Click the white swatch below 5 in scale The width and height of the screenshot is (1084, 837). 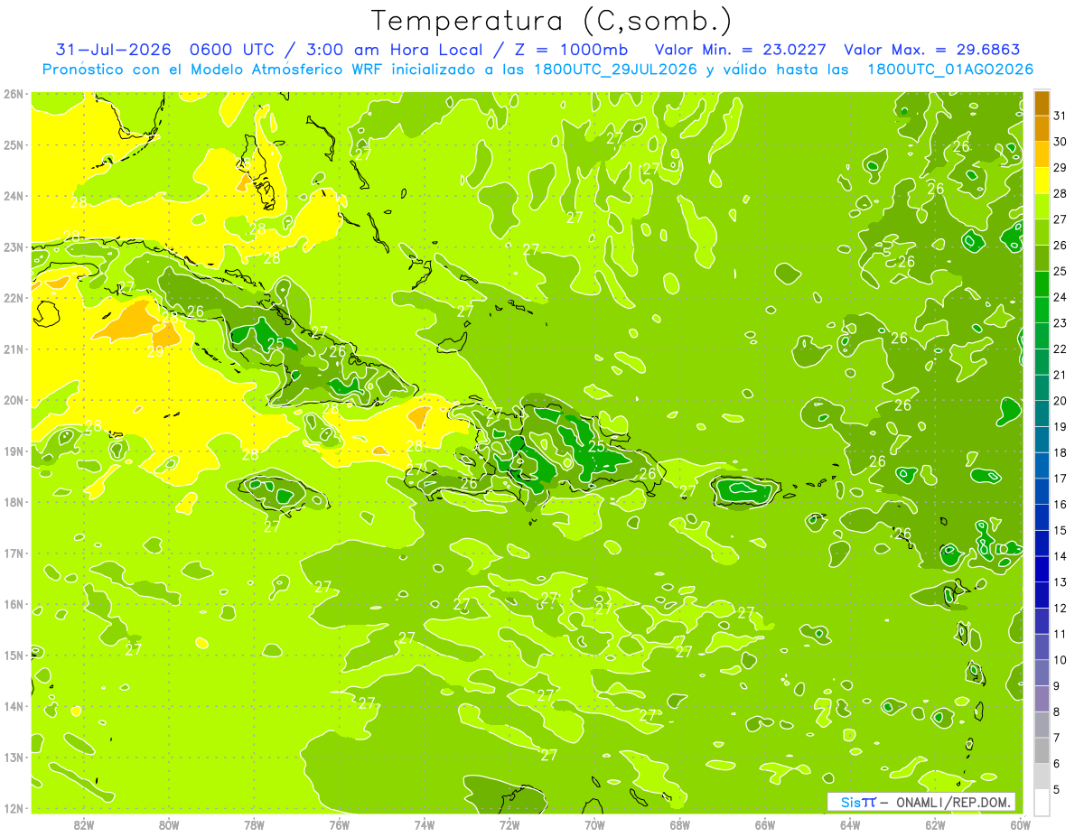coord(1042,803)
